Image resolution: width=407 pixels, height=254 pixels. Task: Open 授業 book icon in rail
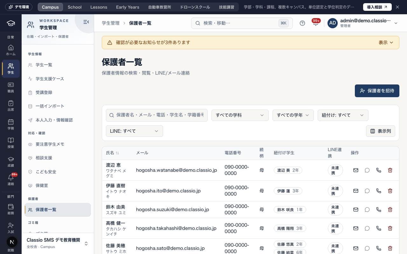(11, 143)
